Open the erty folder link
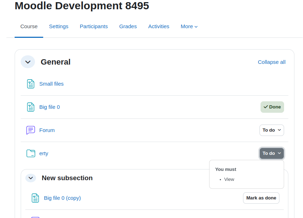303x218 pixels. pos(44,153)
